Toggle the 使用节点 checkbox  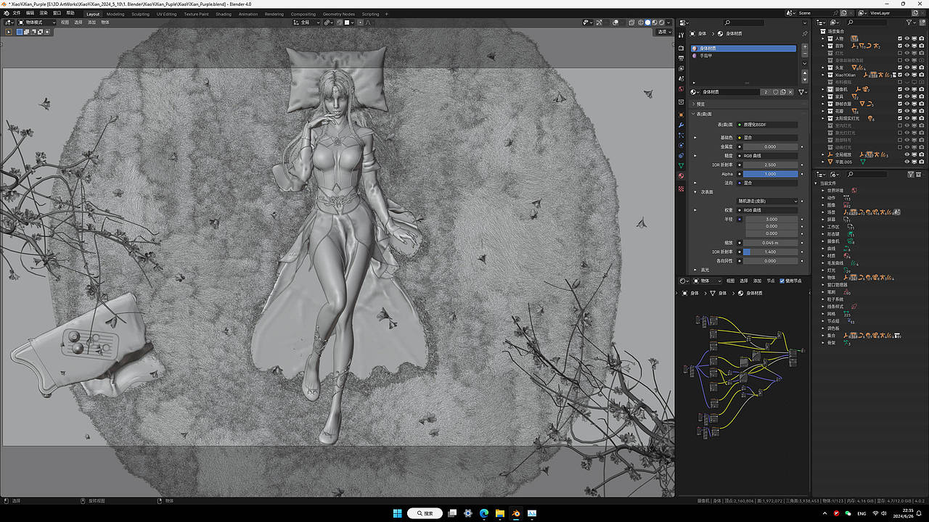click(x=782, y=281)
